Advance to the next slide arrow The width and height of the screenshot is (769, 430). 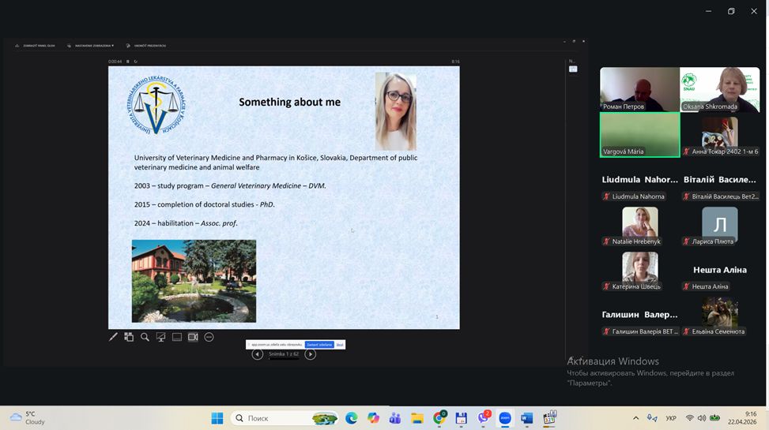point(310,354)
